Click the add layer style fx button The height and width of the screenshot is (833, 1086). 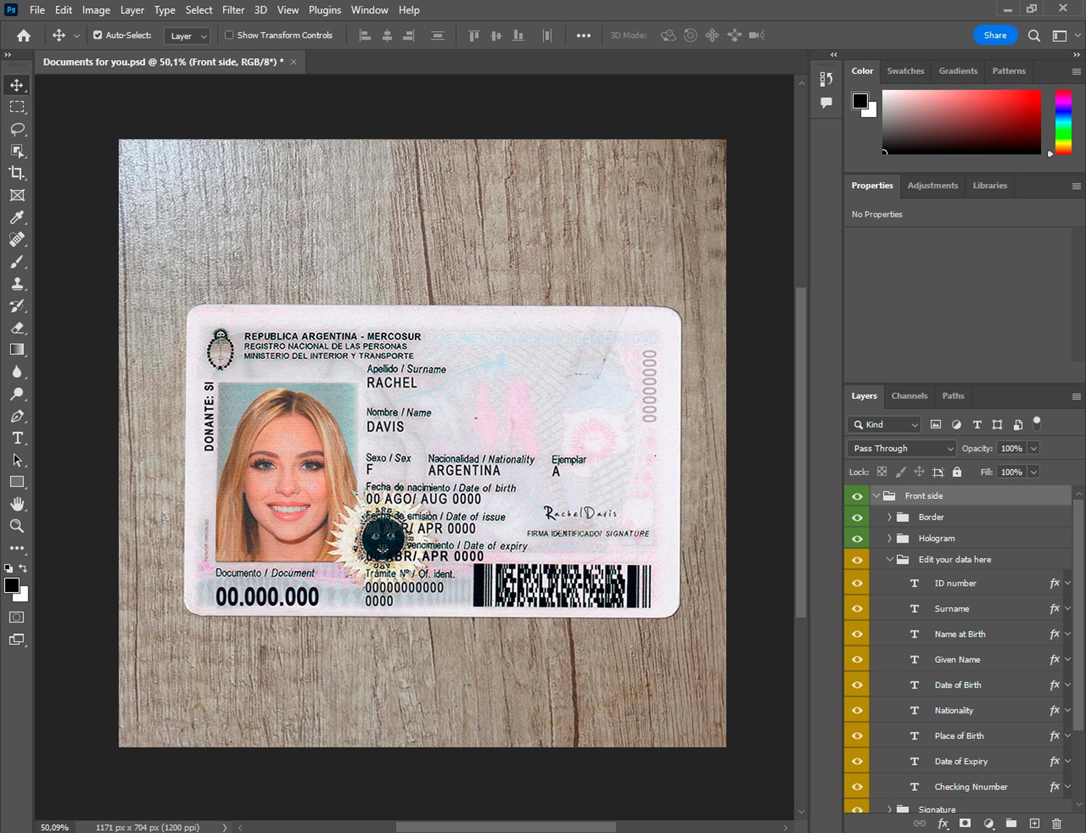[943, 824]
